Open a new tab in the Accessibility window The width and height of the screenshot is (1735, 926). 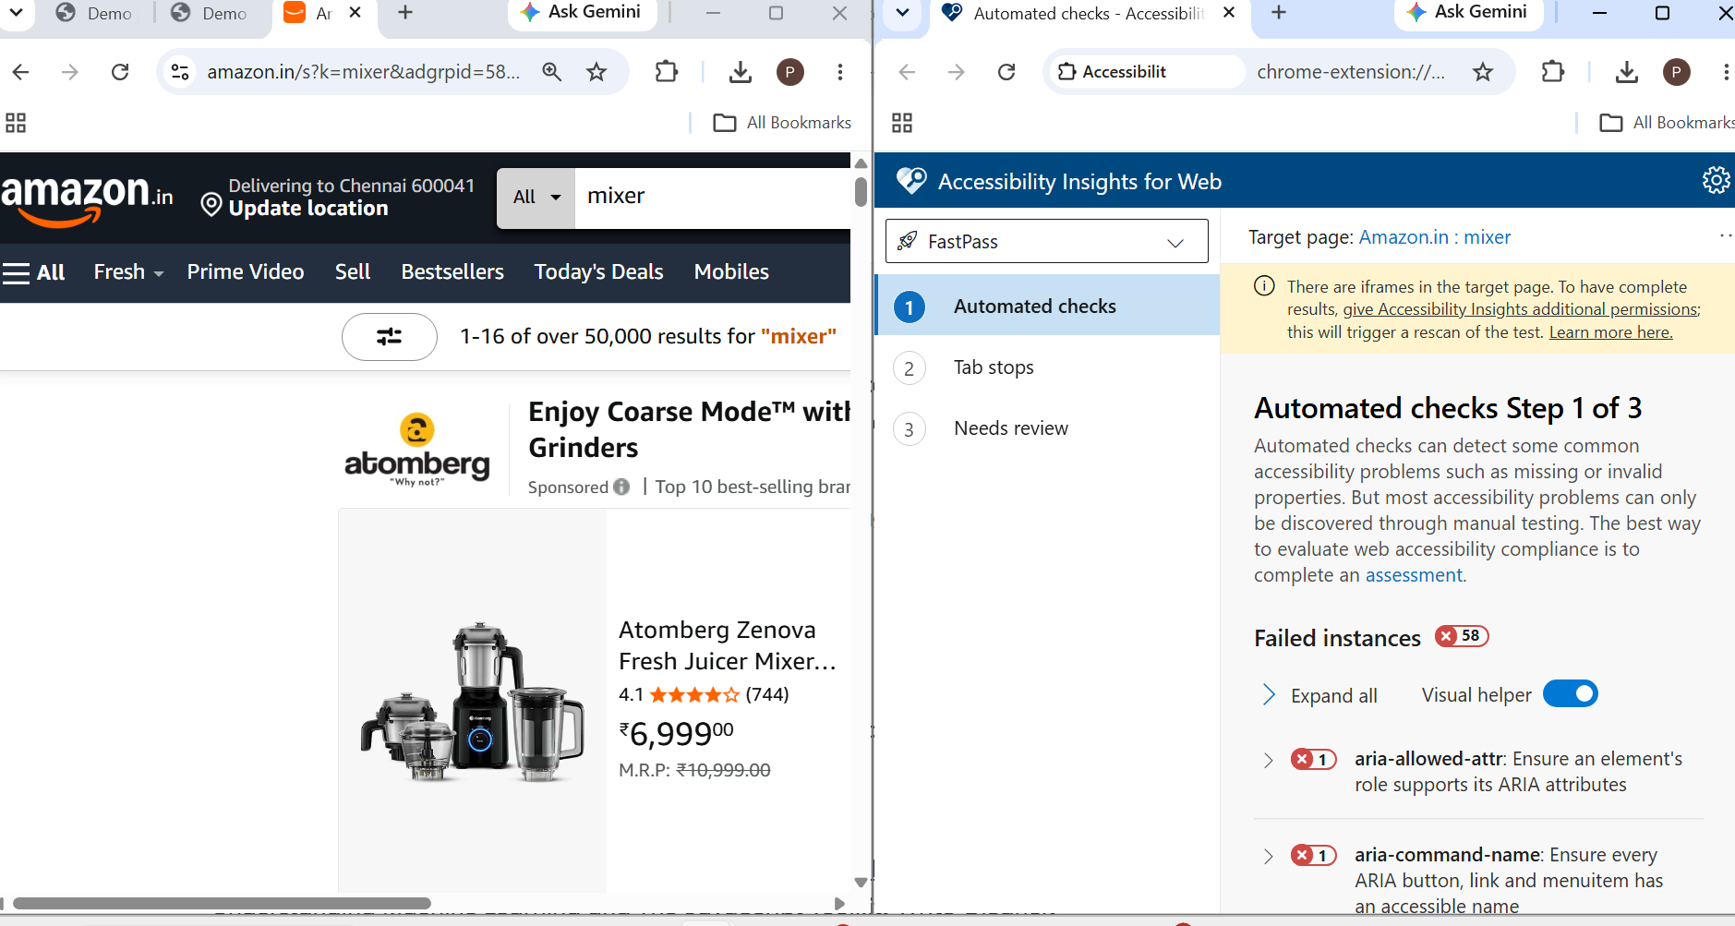(1279, 13)
